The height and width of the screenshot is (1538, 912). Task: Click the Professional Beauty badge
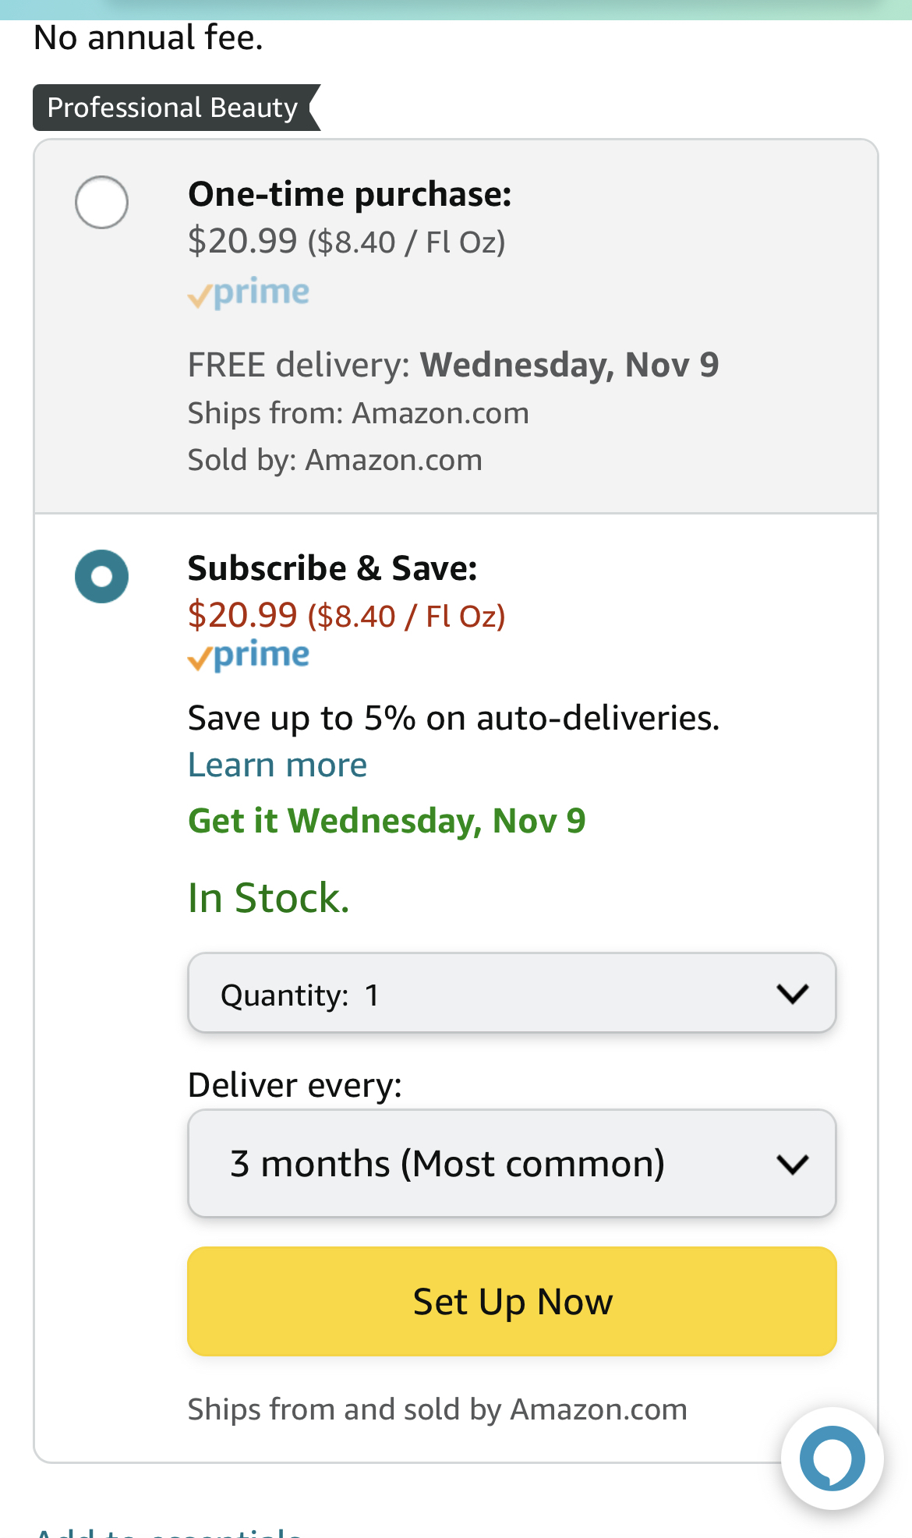click(x=171, y=107)
